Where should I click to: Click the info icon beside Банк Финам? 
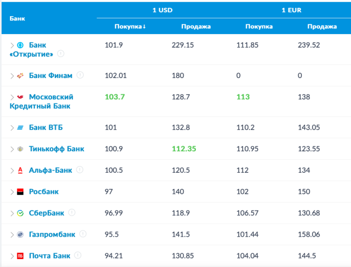(80, 75)
